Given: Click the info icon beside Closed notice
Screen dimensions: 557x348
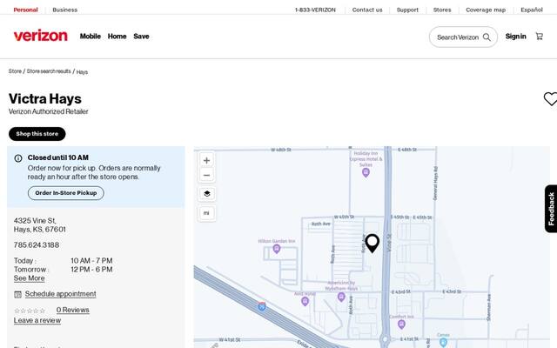Looking at the screenshot, I should 18,158.
